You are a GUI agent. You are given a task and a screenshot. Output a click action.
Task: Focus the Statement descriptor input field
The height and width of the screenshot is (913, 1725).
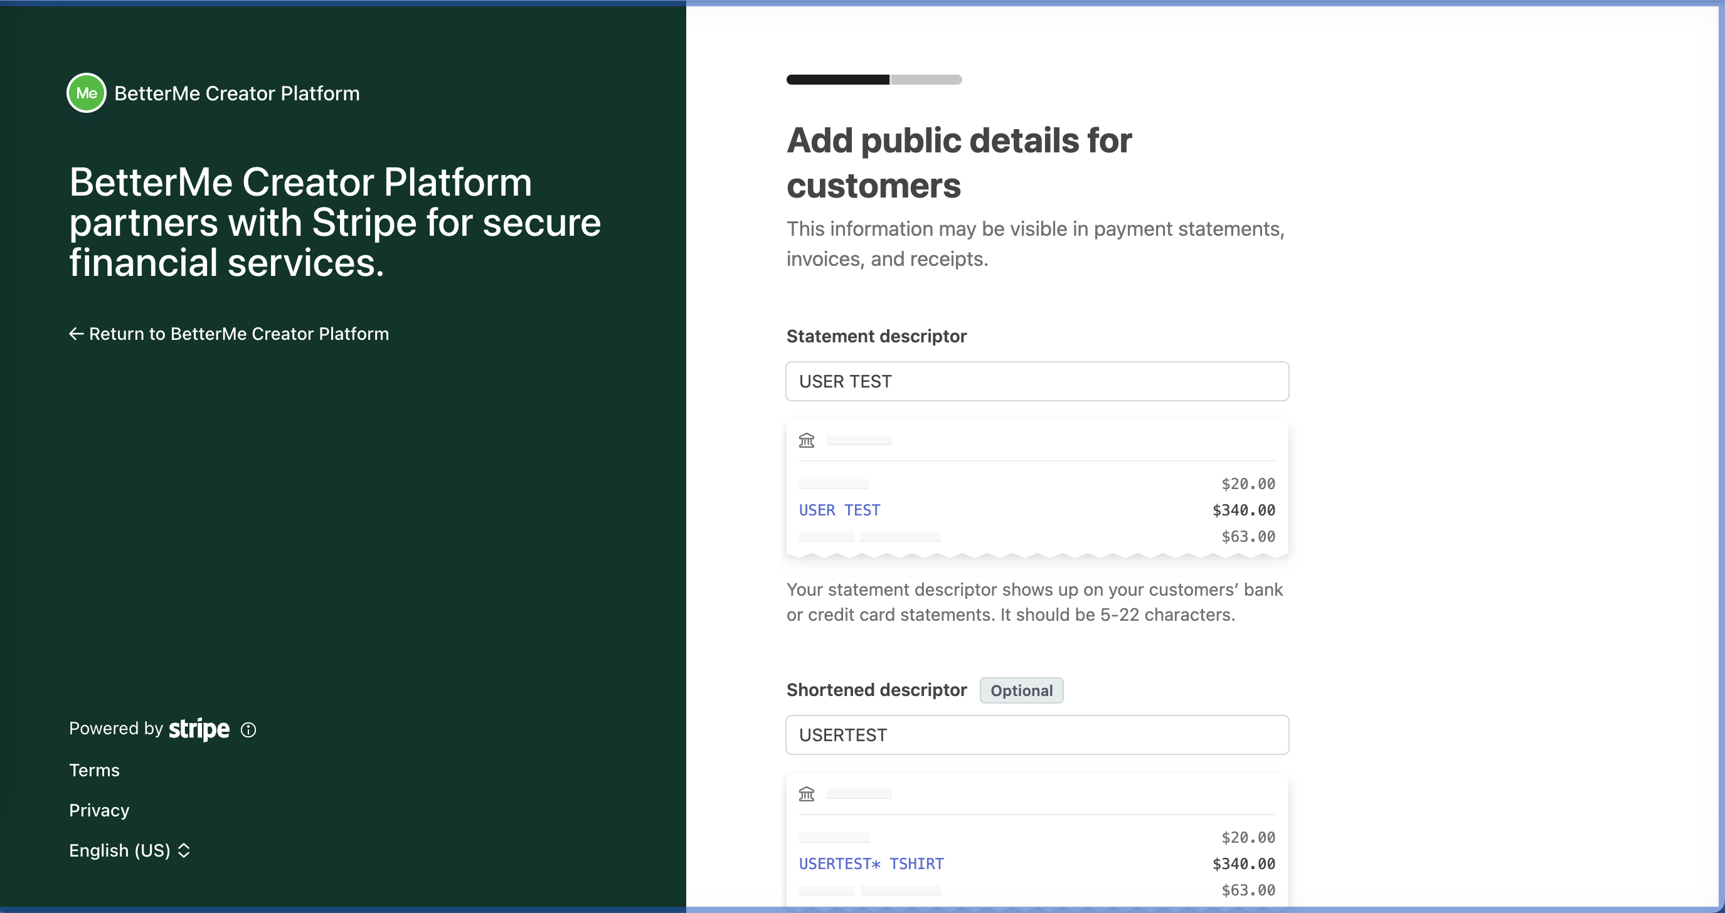click(1038, 381)
